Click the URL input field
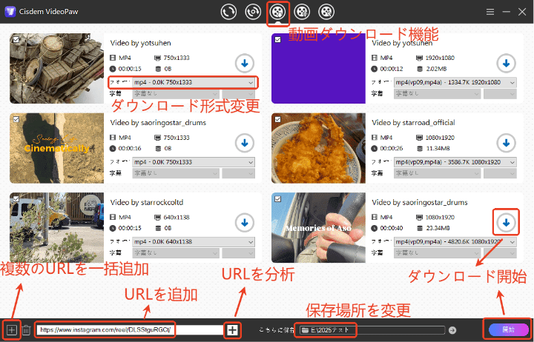 point(129,329)
